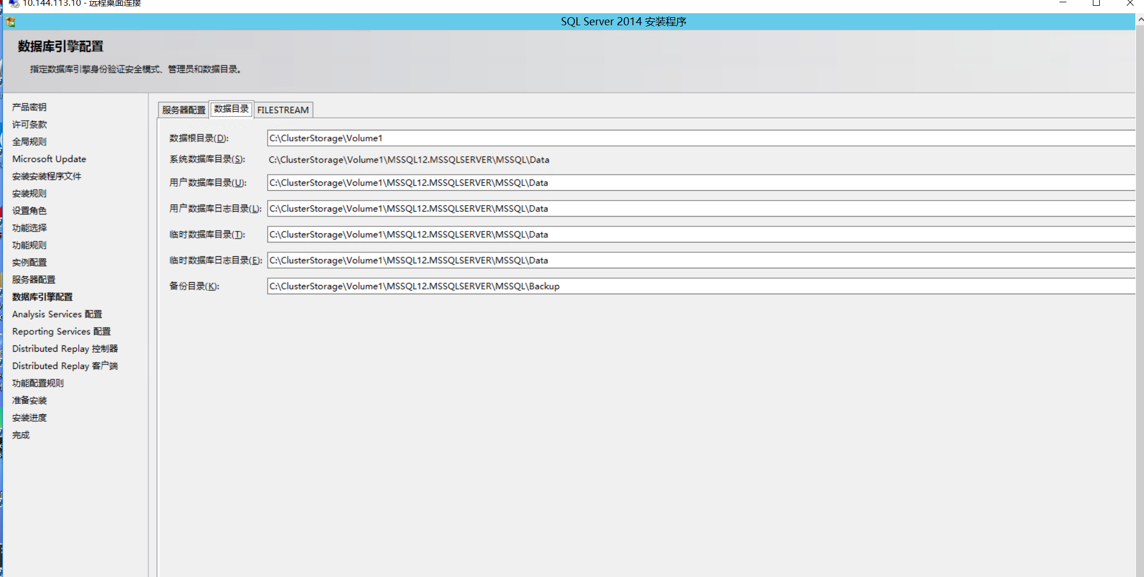
Task: Click 实例配置 step in sidebar
Action: pyautogui.click(x=29, y=262)
